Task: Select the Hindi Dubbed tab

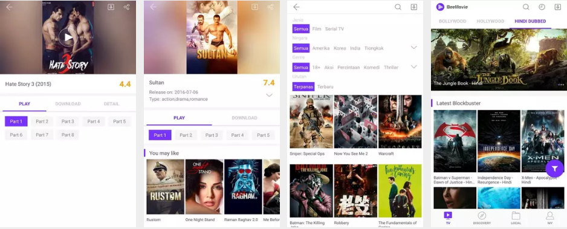Action: (x=531, y=21)
